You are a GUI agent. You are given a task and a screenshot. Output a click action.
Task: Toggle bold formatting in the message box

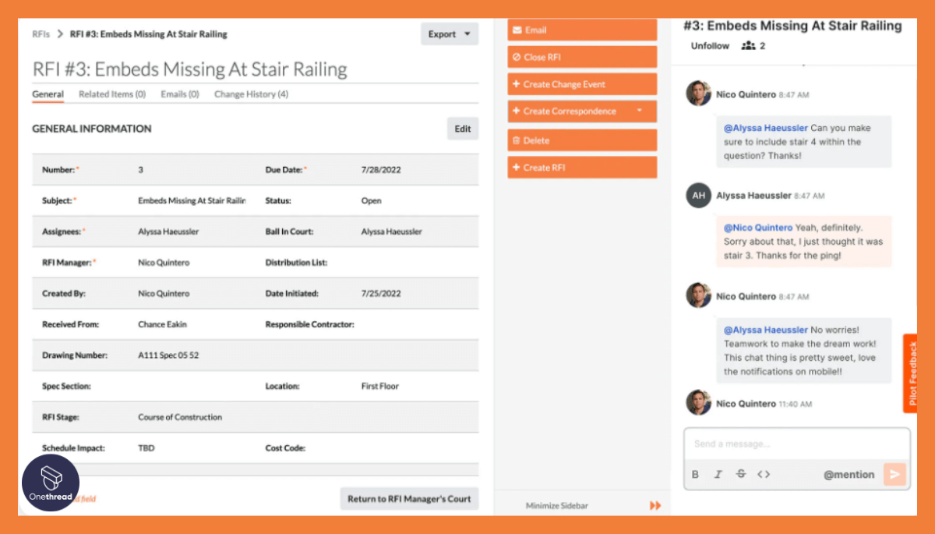695,474
